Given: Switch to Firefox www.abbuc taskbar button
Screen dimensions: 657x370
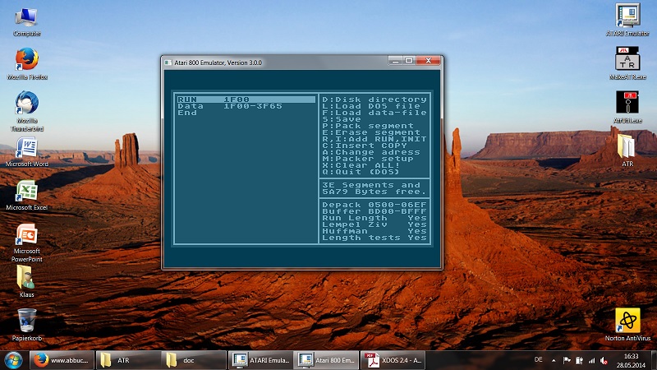Looking at the screenshot, I should click(x=62, y=360).
